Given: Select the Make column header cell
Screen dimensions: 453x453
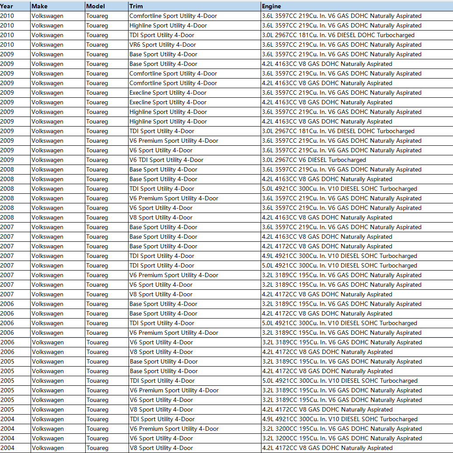Looking at the screenshot, I should (x=58, y=6).
